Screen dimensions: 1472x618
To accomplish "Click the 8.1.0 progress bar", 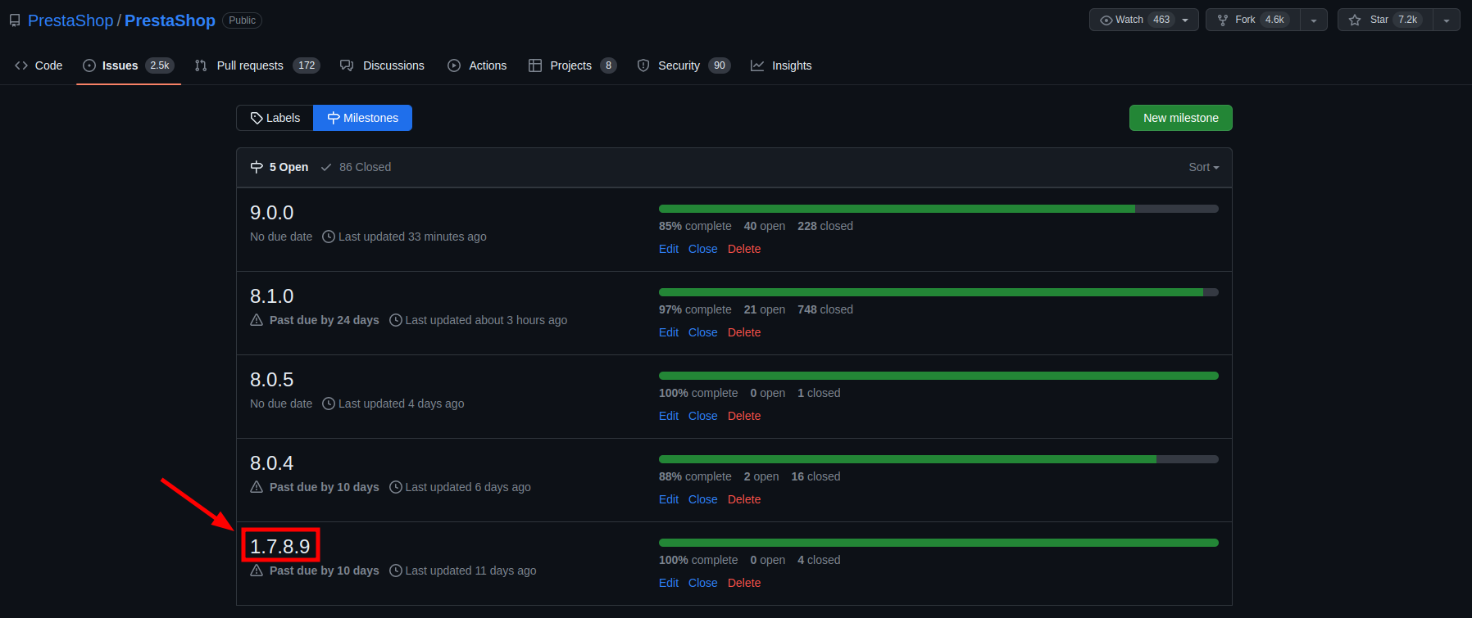I will pos(938,292).
